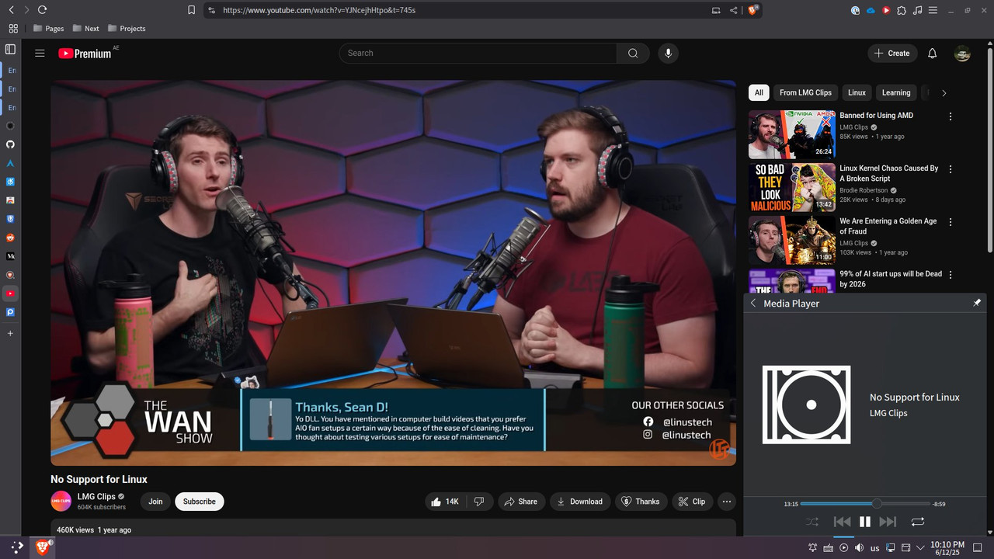Open the Projects bookmarks folder
The width and height of the screenshot is (994, 559).
point(127,28)
